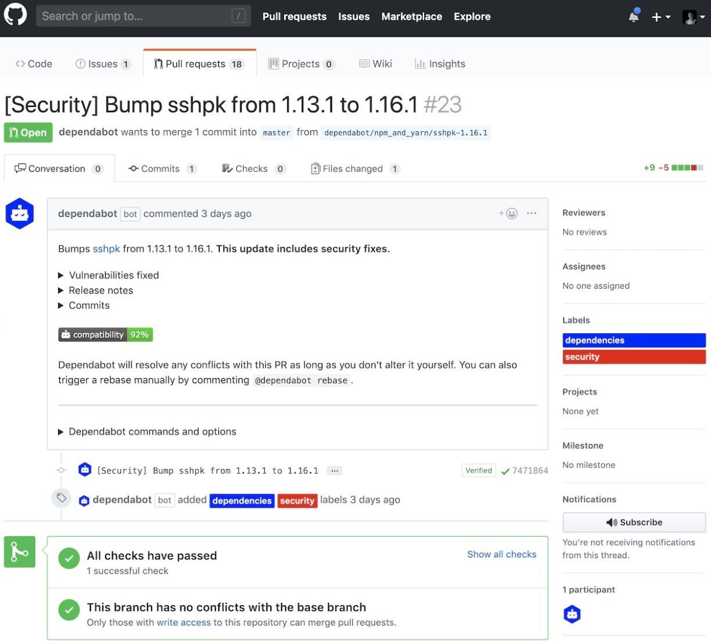Open the user avatar menu
711x644 pixels.
coord(694,17)
